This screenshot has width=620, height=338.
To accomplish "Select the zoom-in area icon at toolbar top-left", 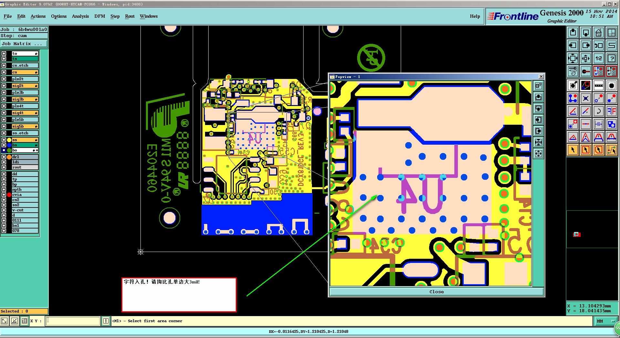I will pyautogui.click(x=573, y=33).
